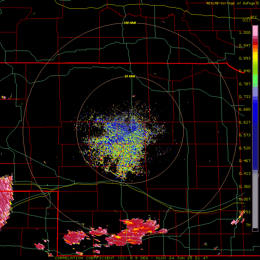Click the 0.893 color scale value
This screenshot has height=260, width=260.
[245, 58]
